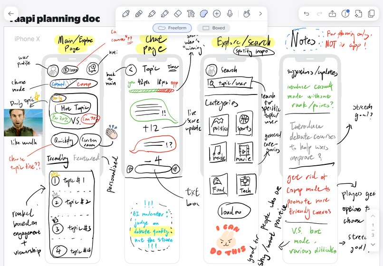383x266 pixels.
Task: Choose Freeform lasso mode
Action: [x=172, y=28]
